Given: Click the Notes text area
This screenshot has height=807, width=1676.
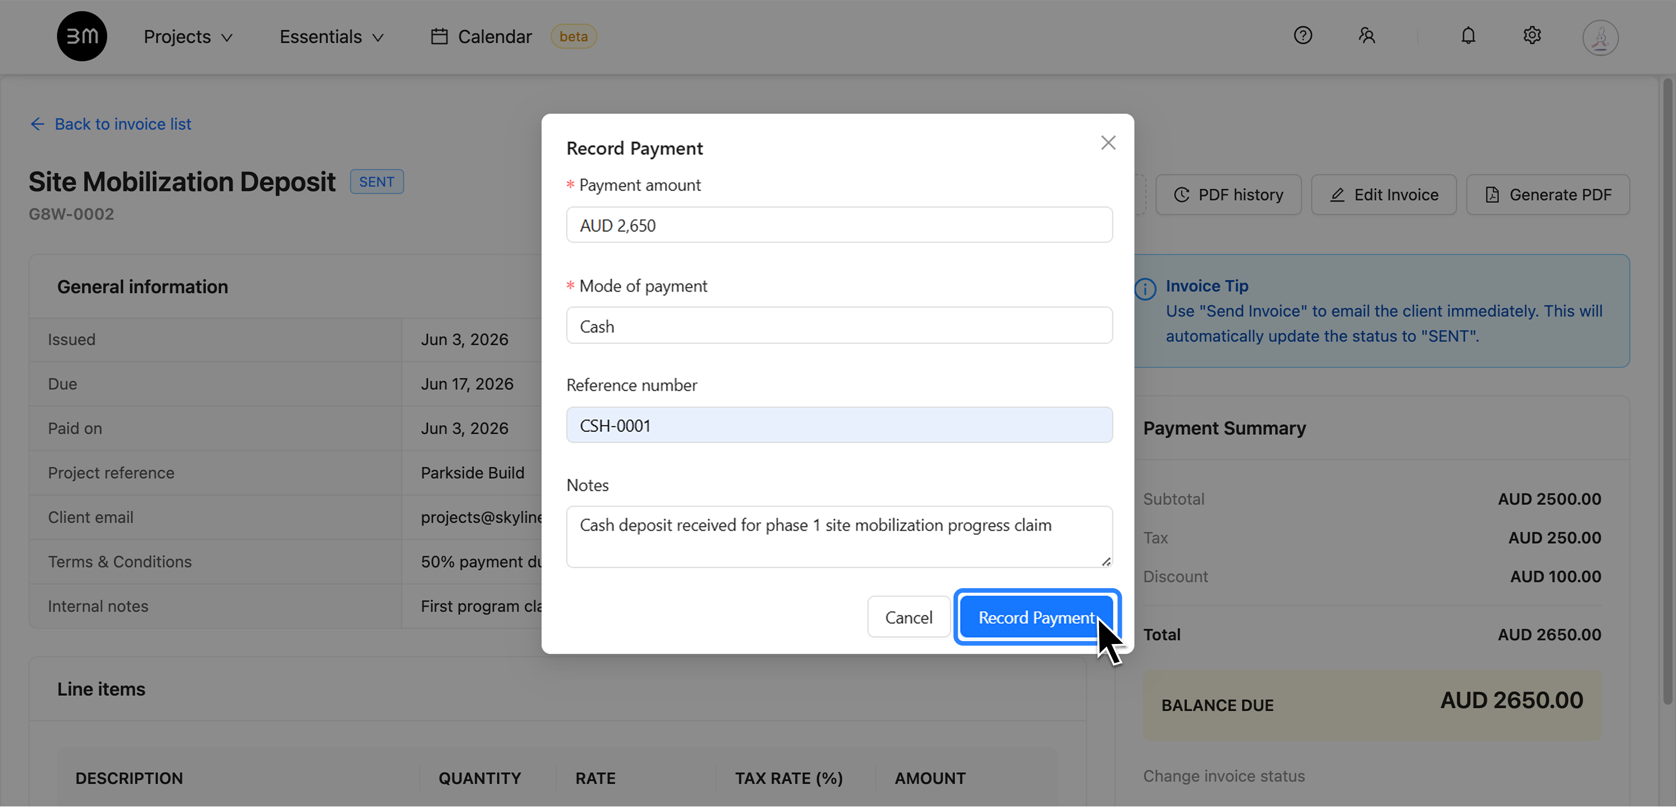Looking at the screenshot, I should [x=839, y=537].
